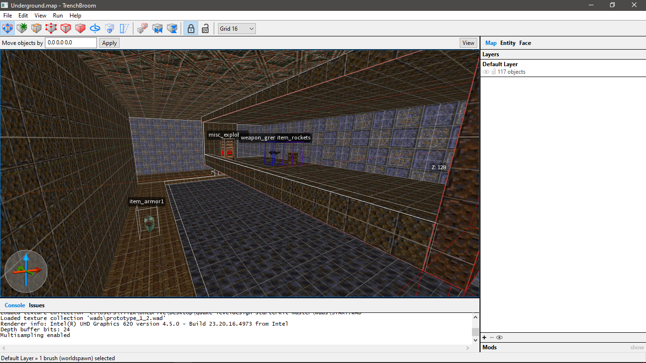Open the Grid 16 size dropdown
The image size is (646, 363).
pos(236,29)
